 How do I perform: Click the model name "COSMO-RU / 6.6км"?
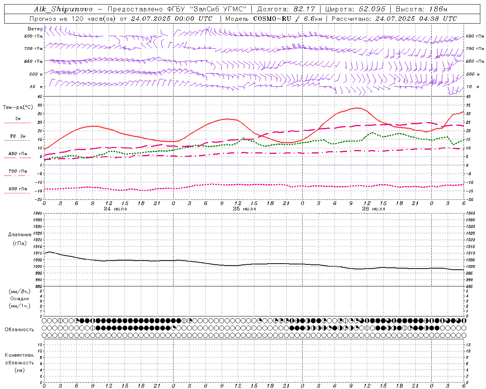pyautogui.click(x=287, y=19)
